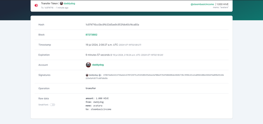263x124 pixels.
Task: Click daddydog name text in Signatures row
Action: (93, 75)
